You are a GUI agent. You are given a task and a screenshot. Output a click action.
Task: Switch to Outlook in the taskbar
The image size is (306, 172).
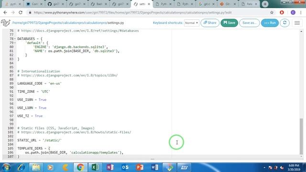(x=125, y=167)
